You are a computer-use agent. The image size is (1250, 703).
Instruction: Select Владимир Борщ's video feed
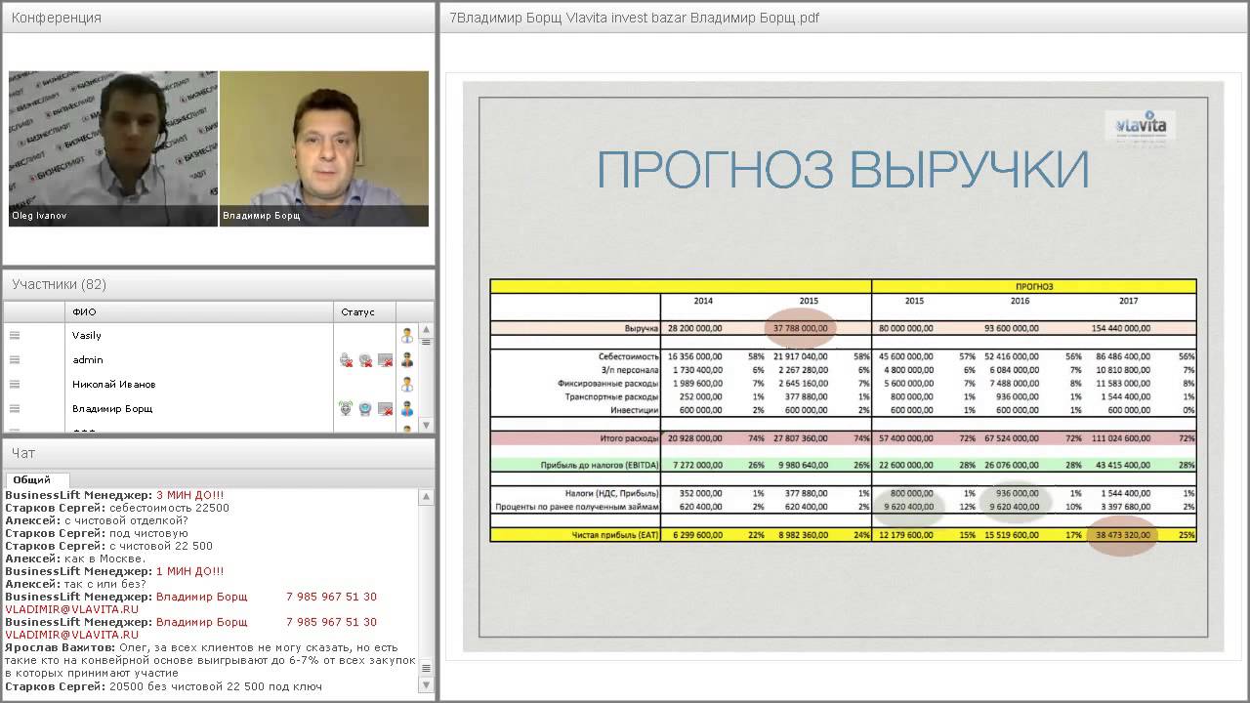tap(324, 148)
